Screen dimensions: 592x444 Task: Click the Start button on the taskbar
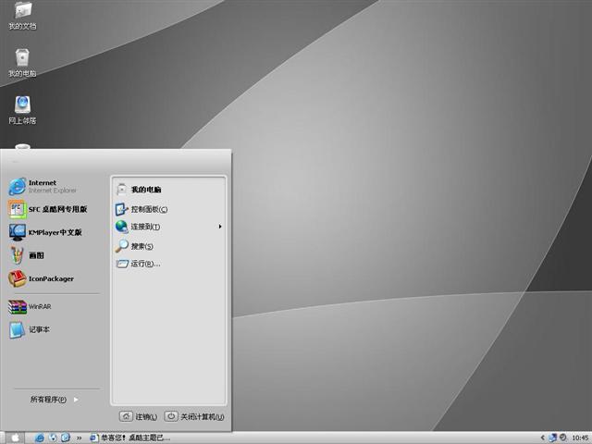(x=16, y=438)
